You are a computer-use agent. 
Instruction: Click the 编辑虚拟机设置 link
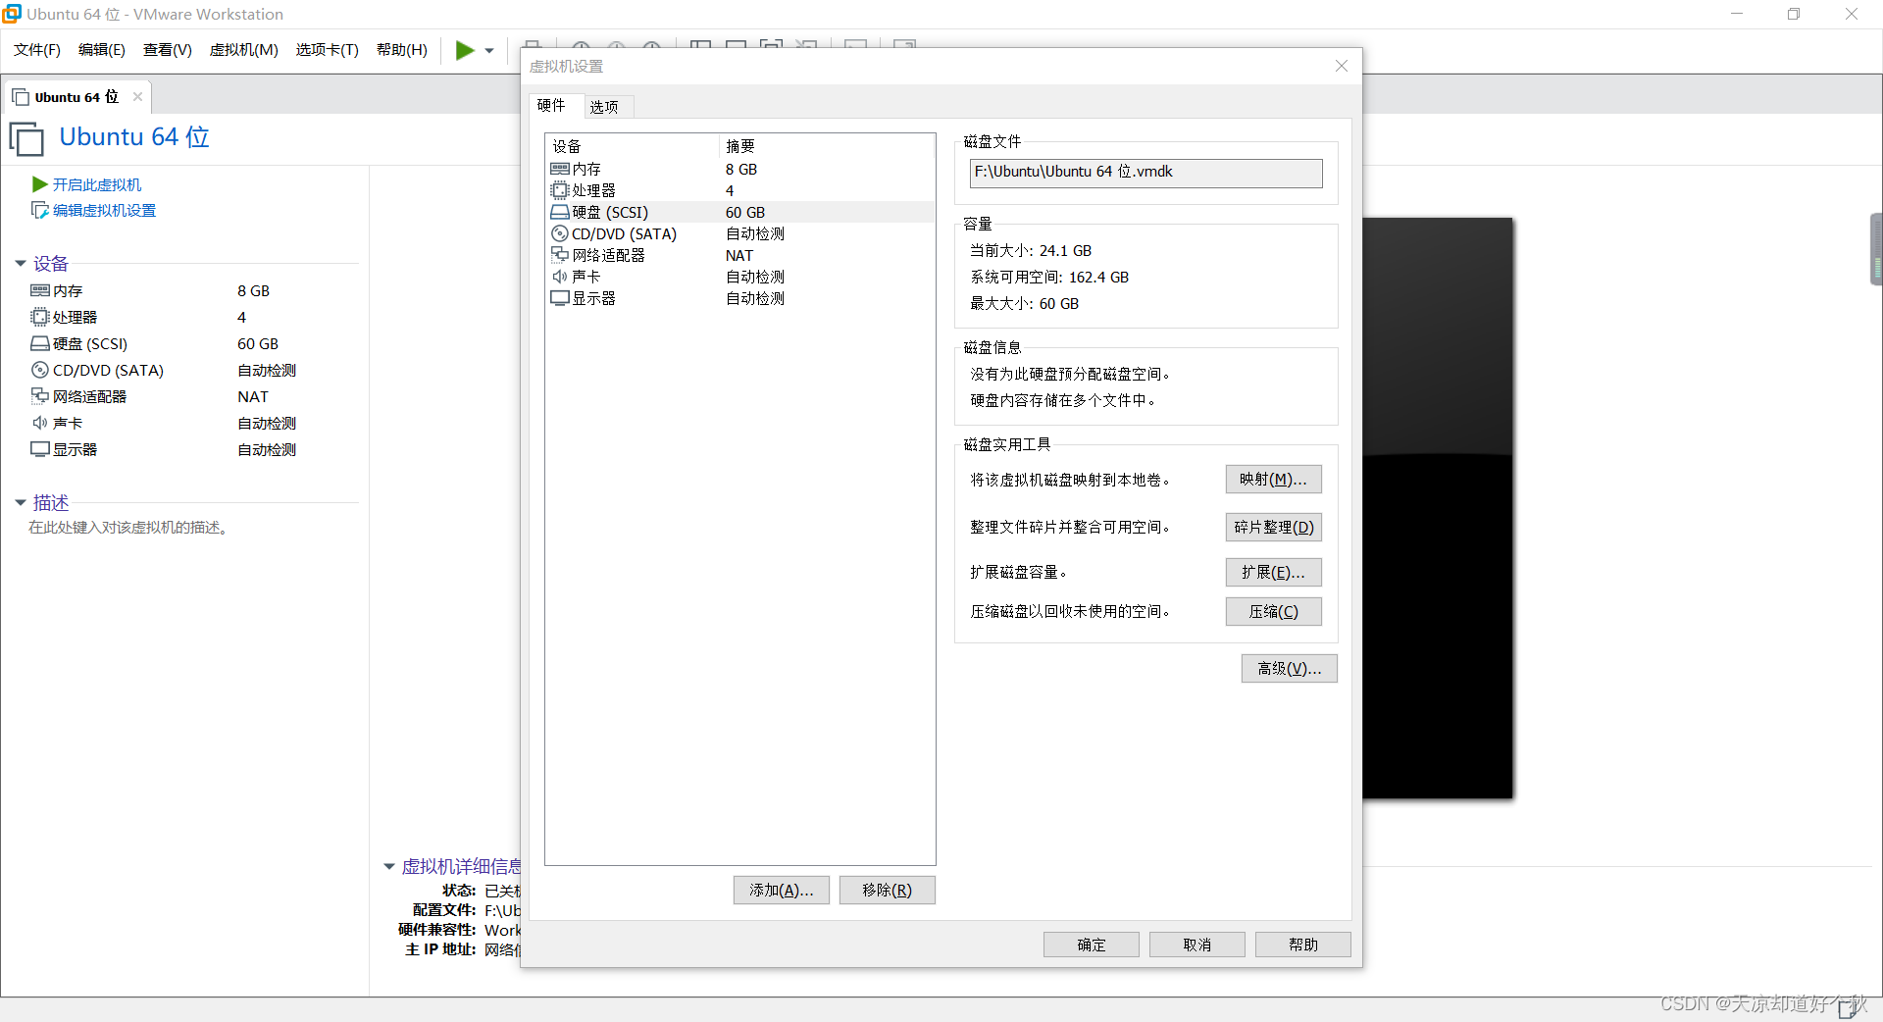[x=104, y=210]
